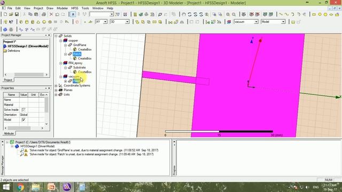Select the Draw Line tool icon

281,14
